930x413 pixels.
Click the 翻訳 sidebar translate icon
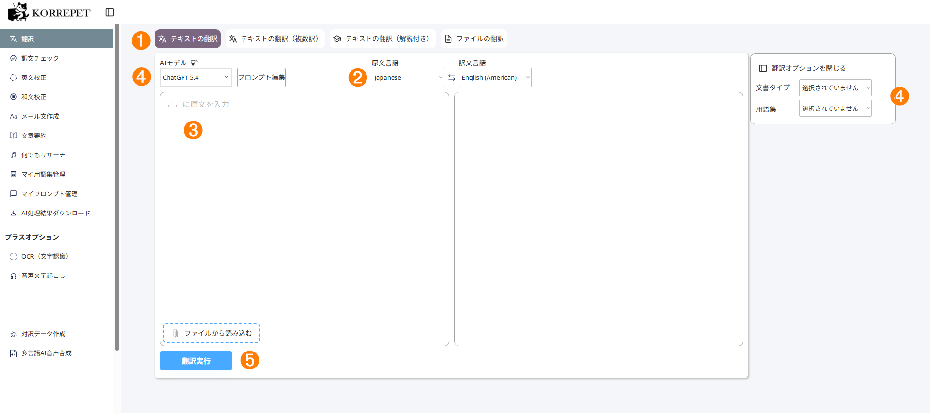pos(14,39)
